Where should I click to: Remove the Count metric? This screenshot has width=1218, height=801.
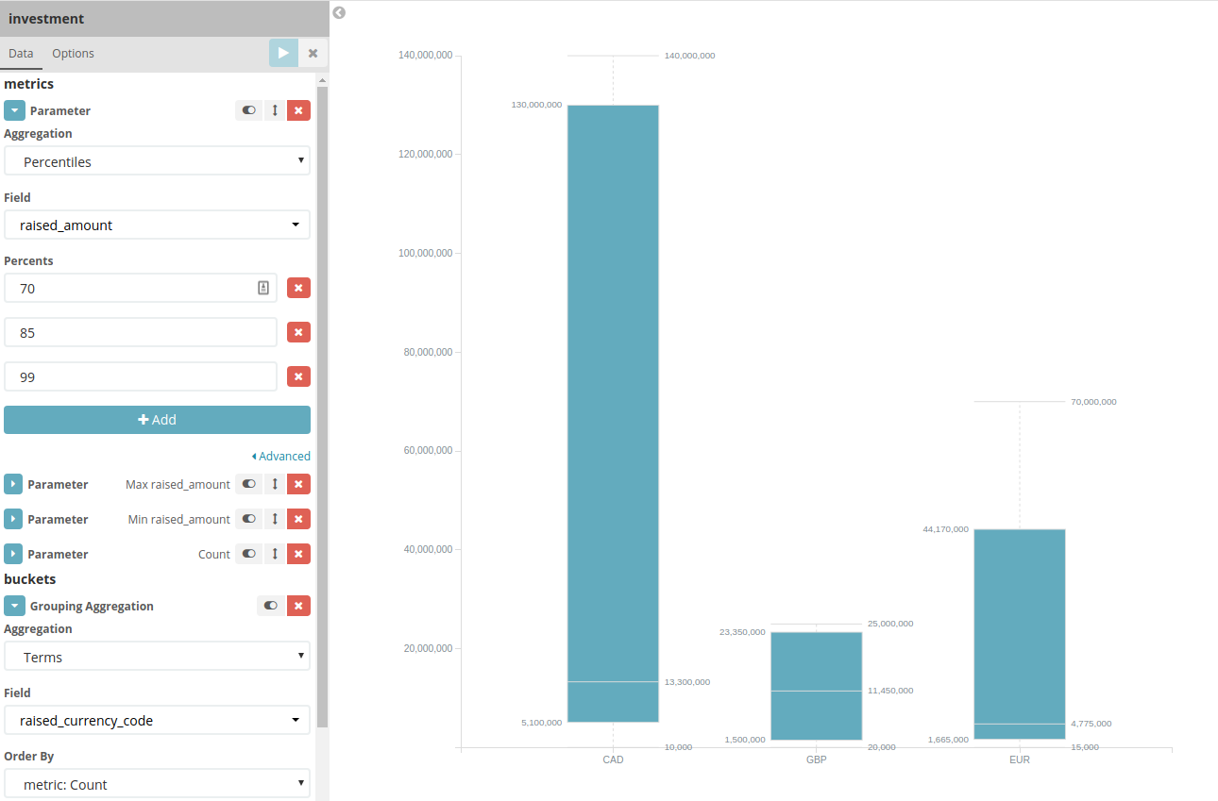pos(298,554)
